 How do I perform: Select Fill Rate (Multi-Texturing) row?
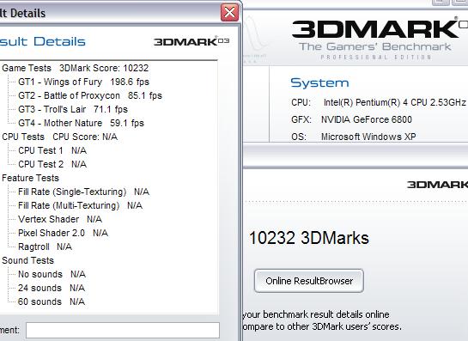coord(80,205)
